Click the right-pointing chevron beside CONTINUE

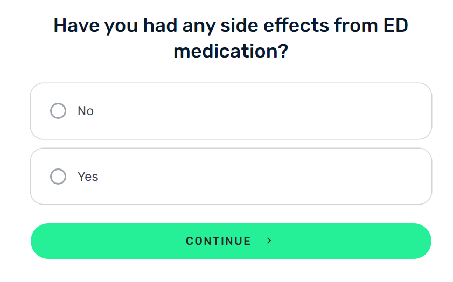point(269,241)
